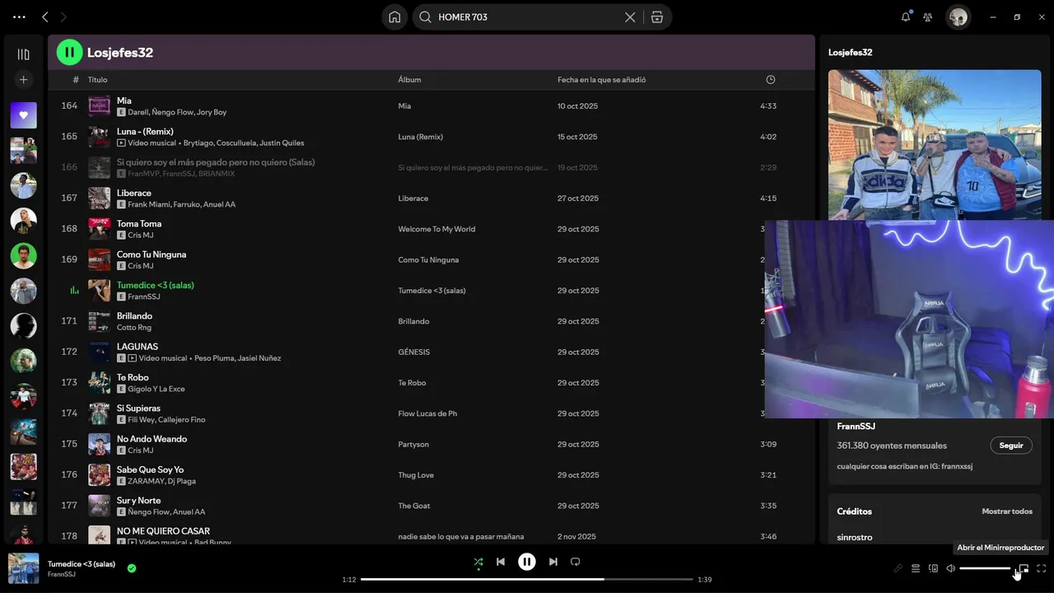The height and width of the screenshot is (593, 1054).
Task: Open album Partyson
Action: [413, 444]
